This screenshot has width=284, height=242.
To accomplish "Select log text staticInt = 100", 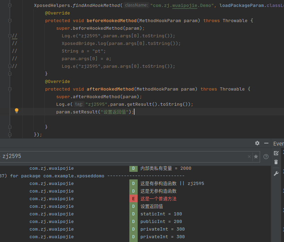I will tap(161, 214).
